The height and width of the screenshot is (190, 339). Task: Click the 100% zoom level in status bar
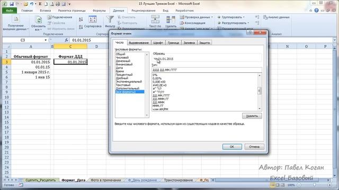[x=291, y=185]
